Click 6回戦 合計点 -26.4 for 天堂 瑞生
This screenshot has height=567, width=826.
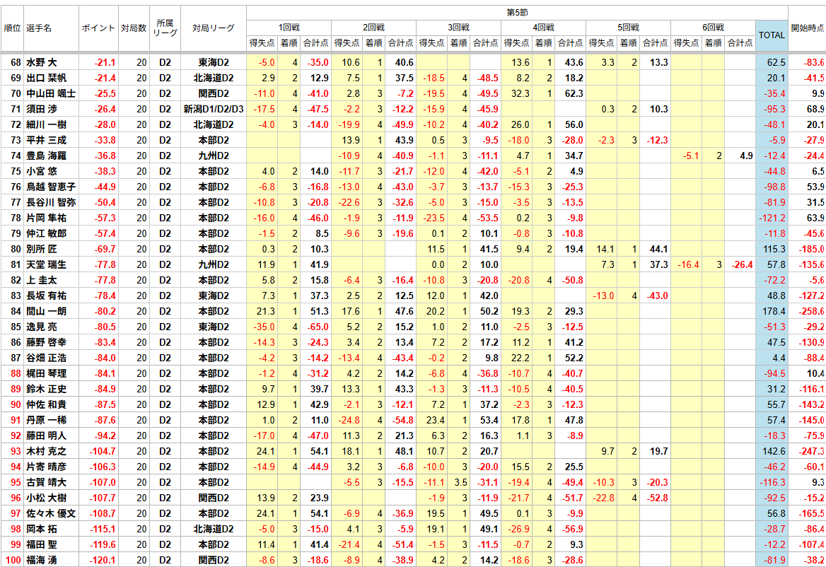(x=742, y=264)
